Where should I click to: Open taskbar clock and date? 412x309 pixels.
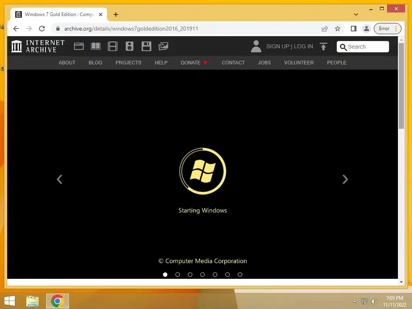coord(394,301)
